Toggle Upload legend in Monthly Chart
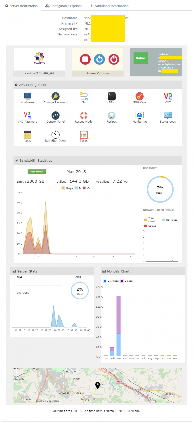The width and height of the screenshot is (194, 423). click(x=127, y=281)
